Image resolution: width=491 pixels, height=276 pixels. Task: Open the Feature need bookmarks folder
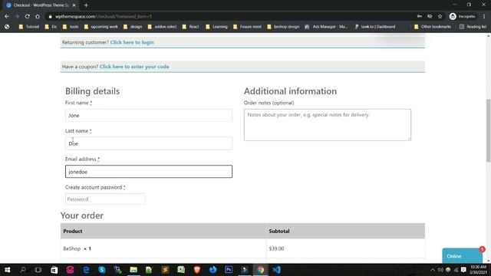[x=247, y=27]
